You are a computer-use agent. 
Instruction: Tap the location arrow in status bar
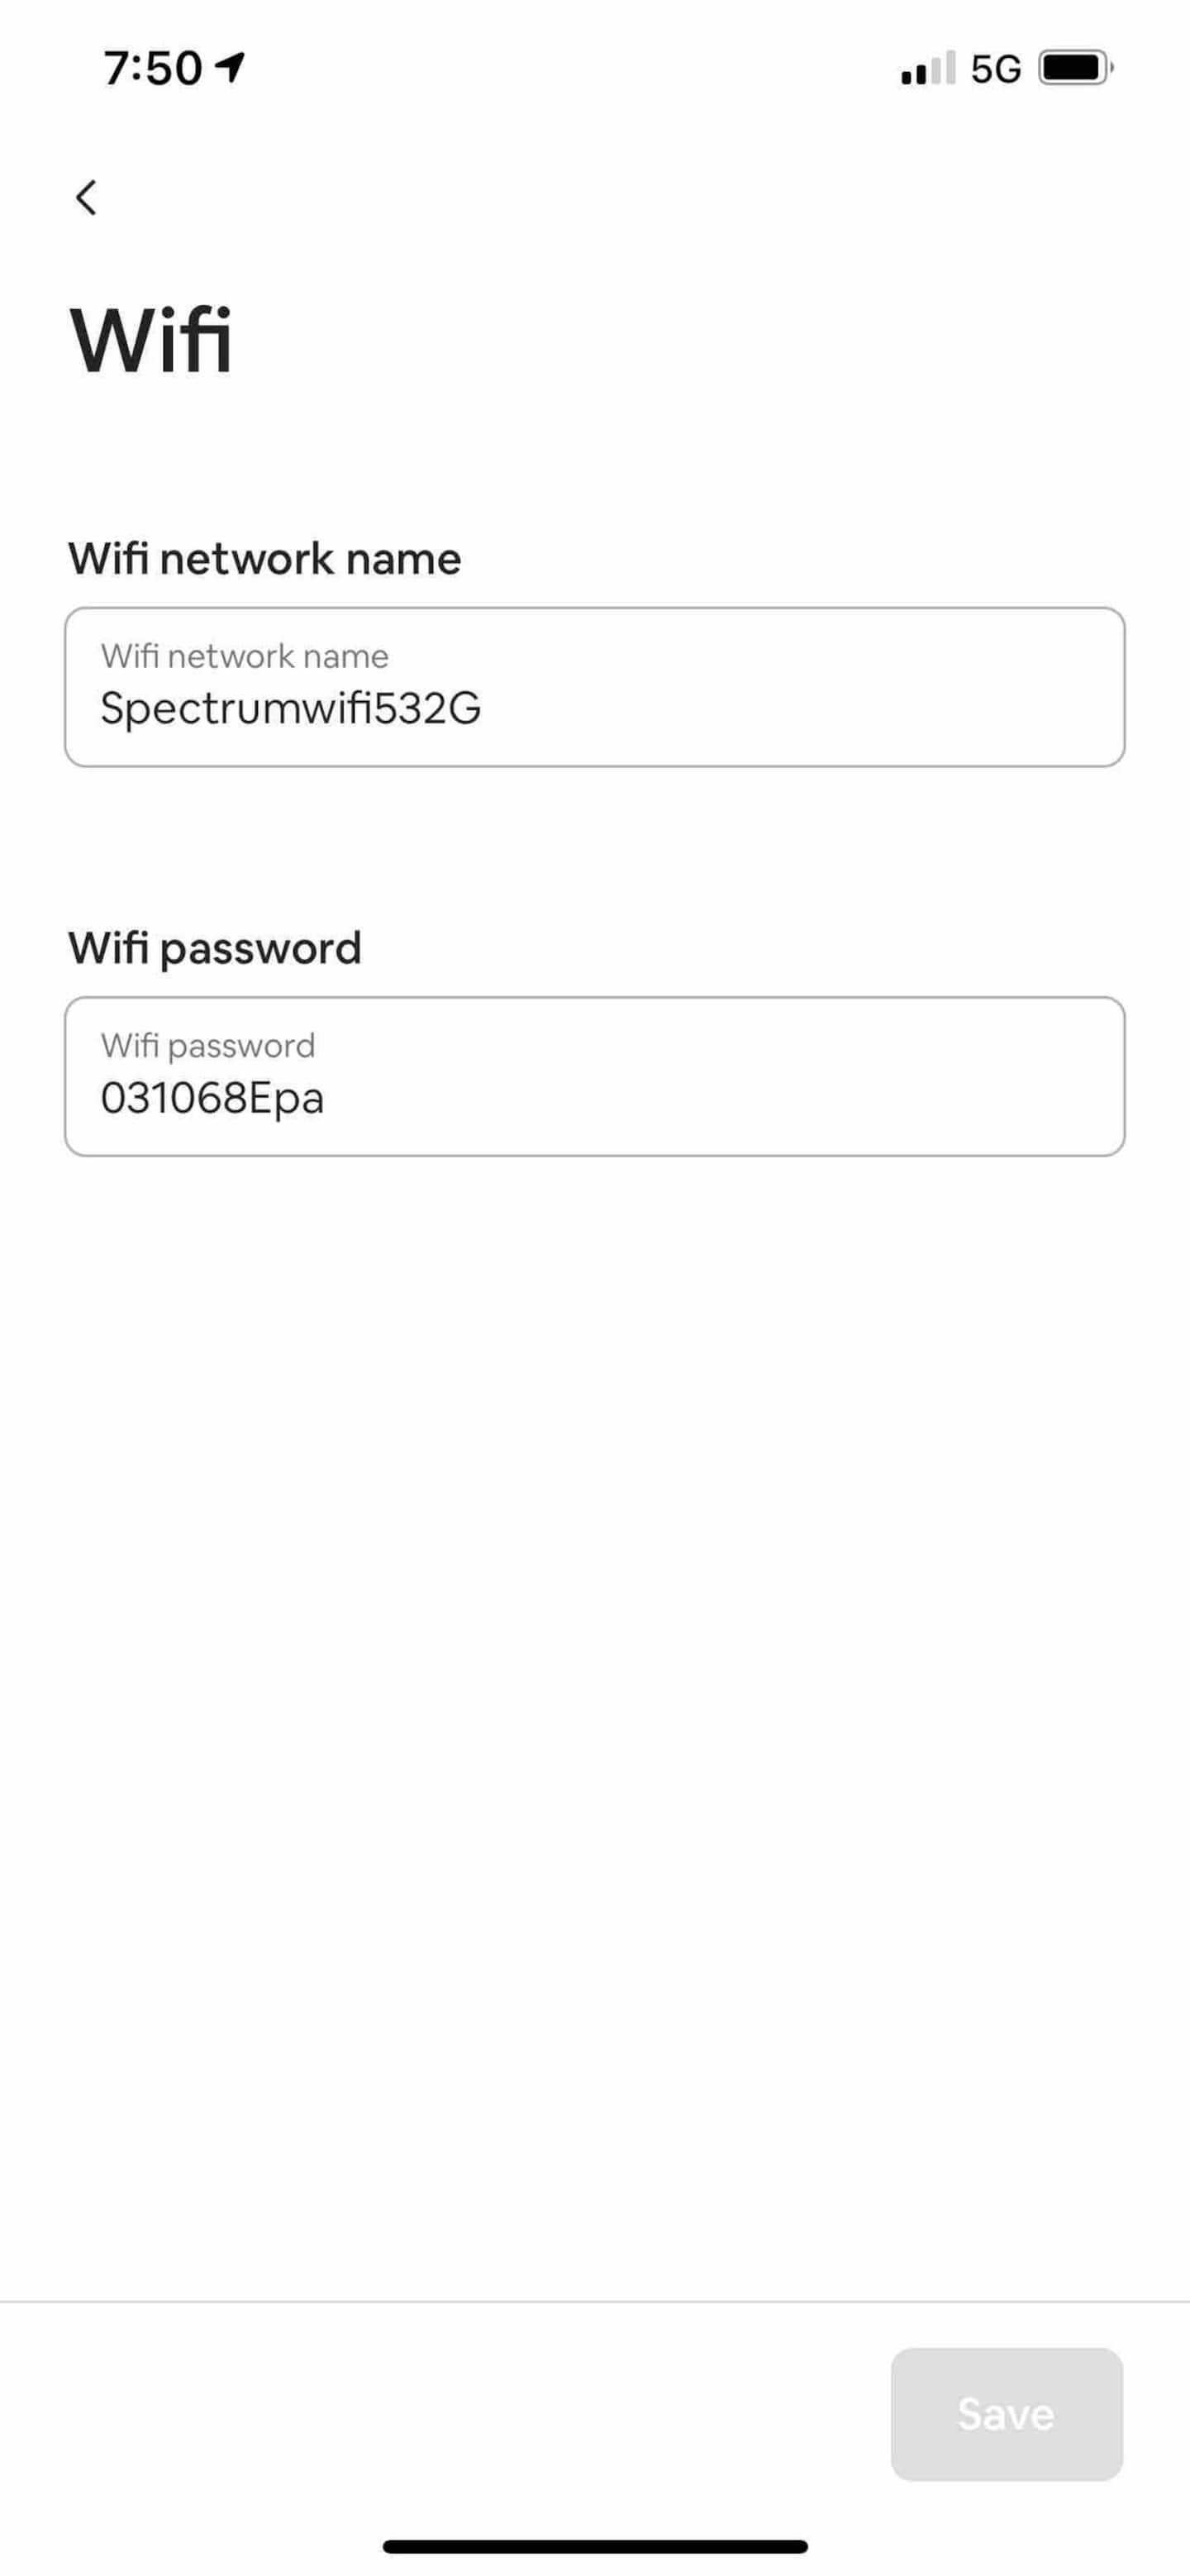tap(231, 67)
